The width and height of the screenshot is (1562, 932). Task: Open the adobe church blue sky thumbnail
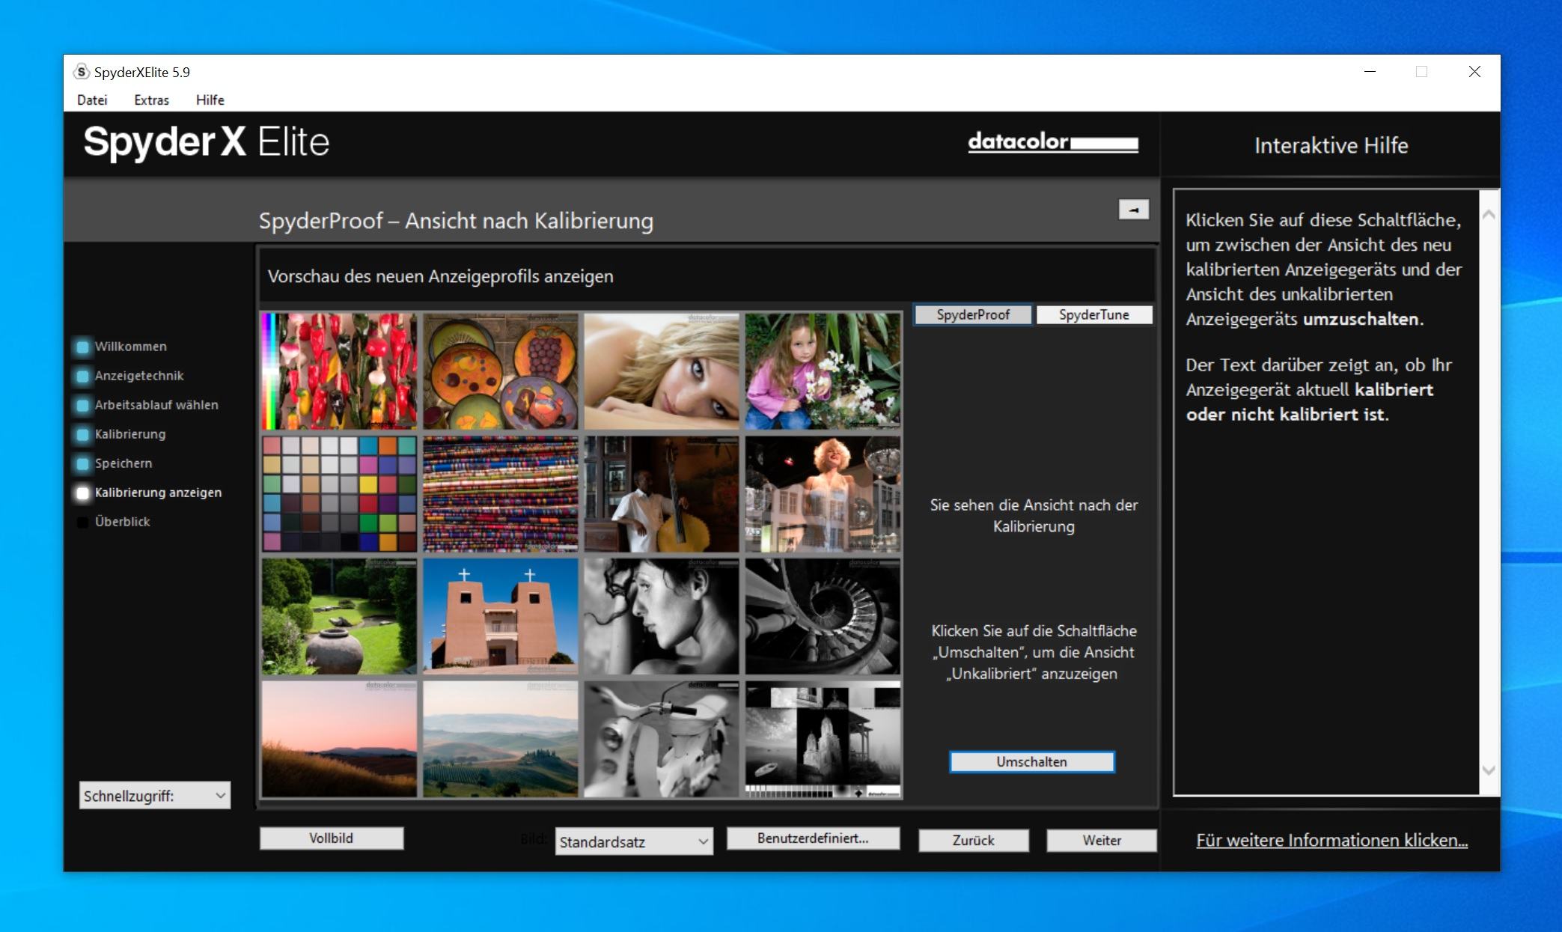click(501, 616)
